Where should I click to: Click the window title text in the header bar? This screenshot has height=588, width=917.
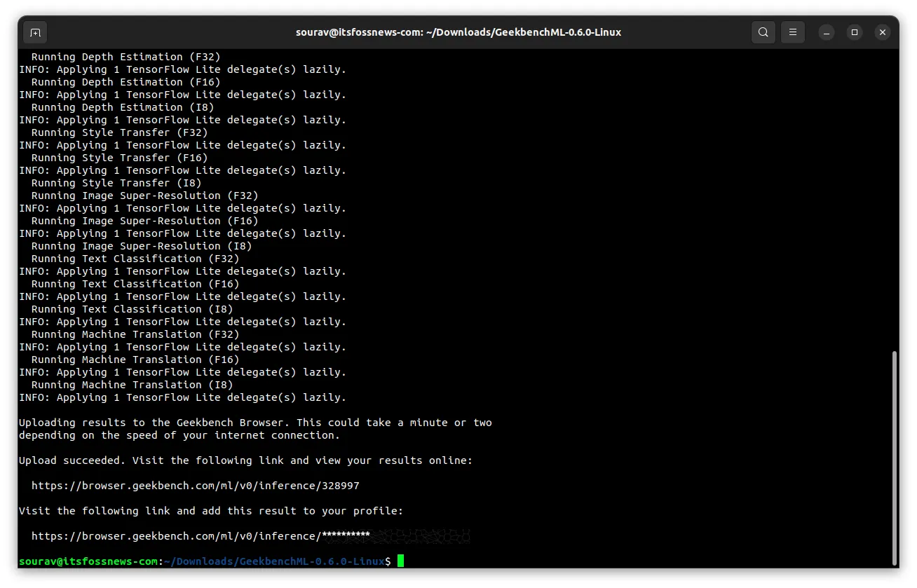pyautogui.click(x=458, y=32)
